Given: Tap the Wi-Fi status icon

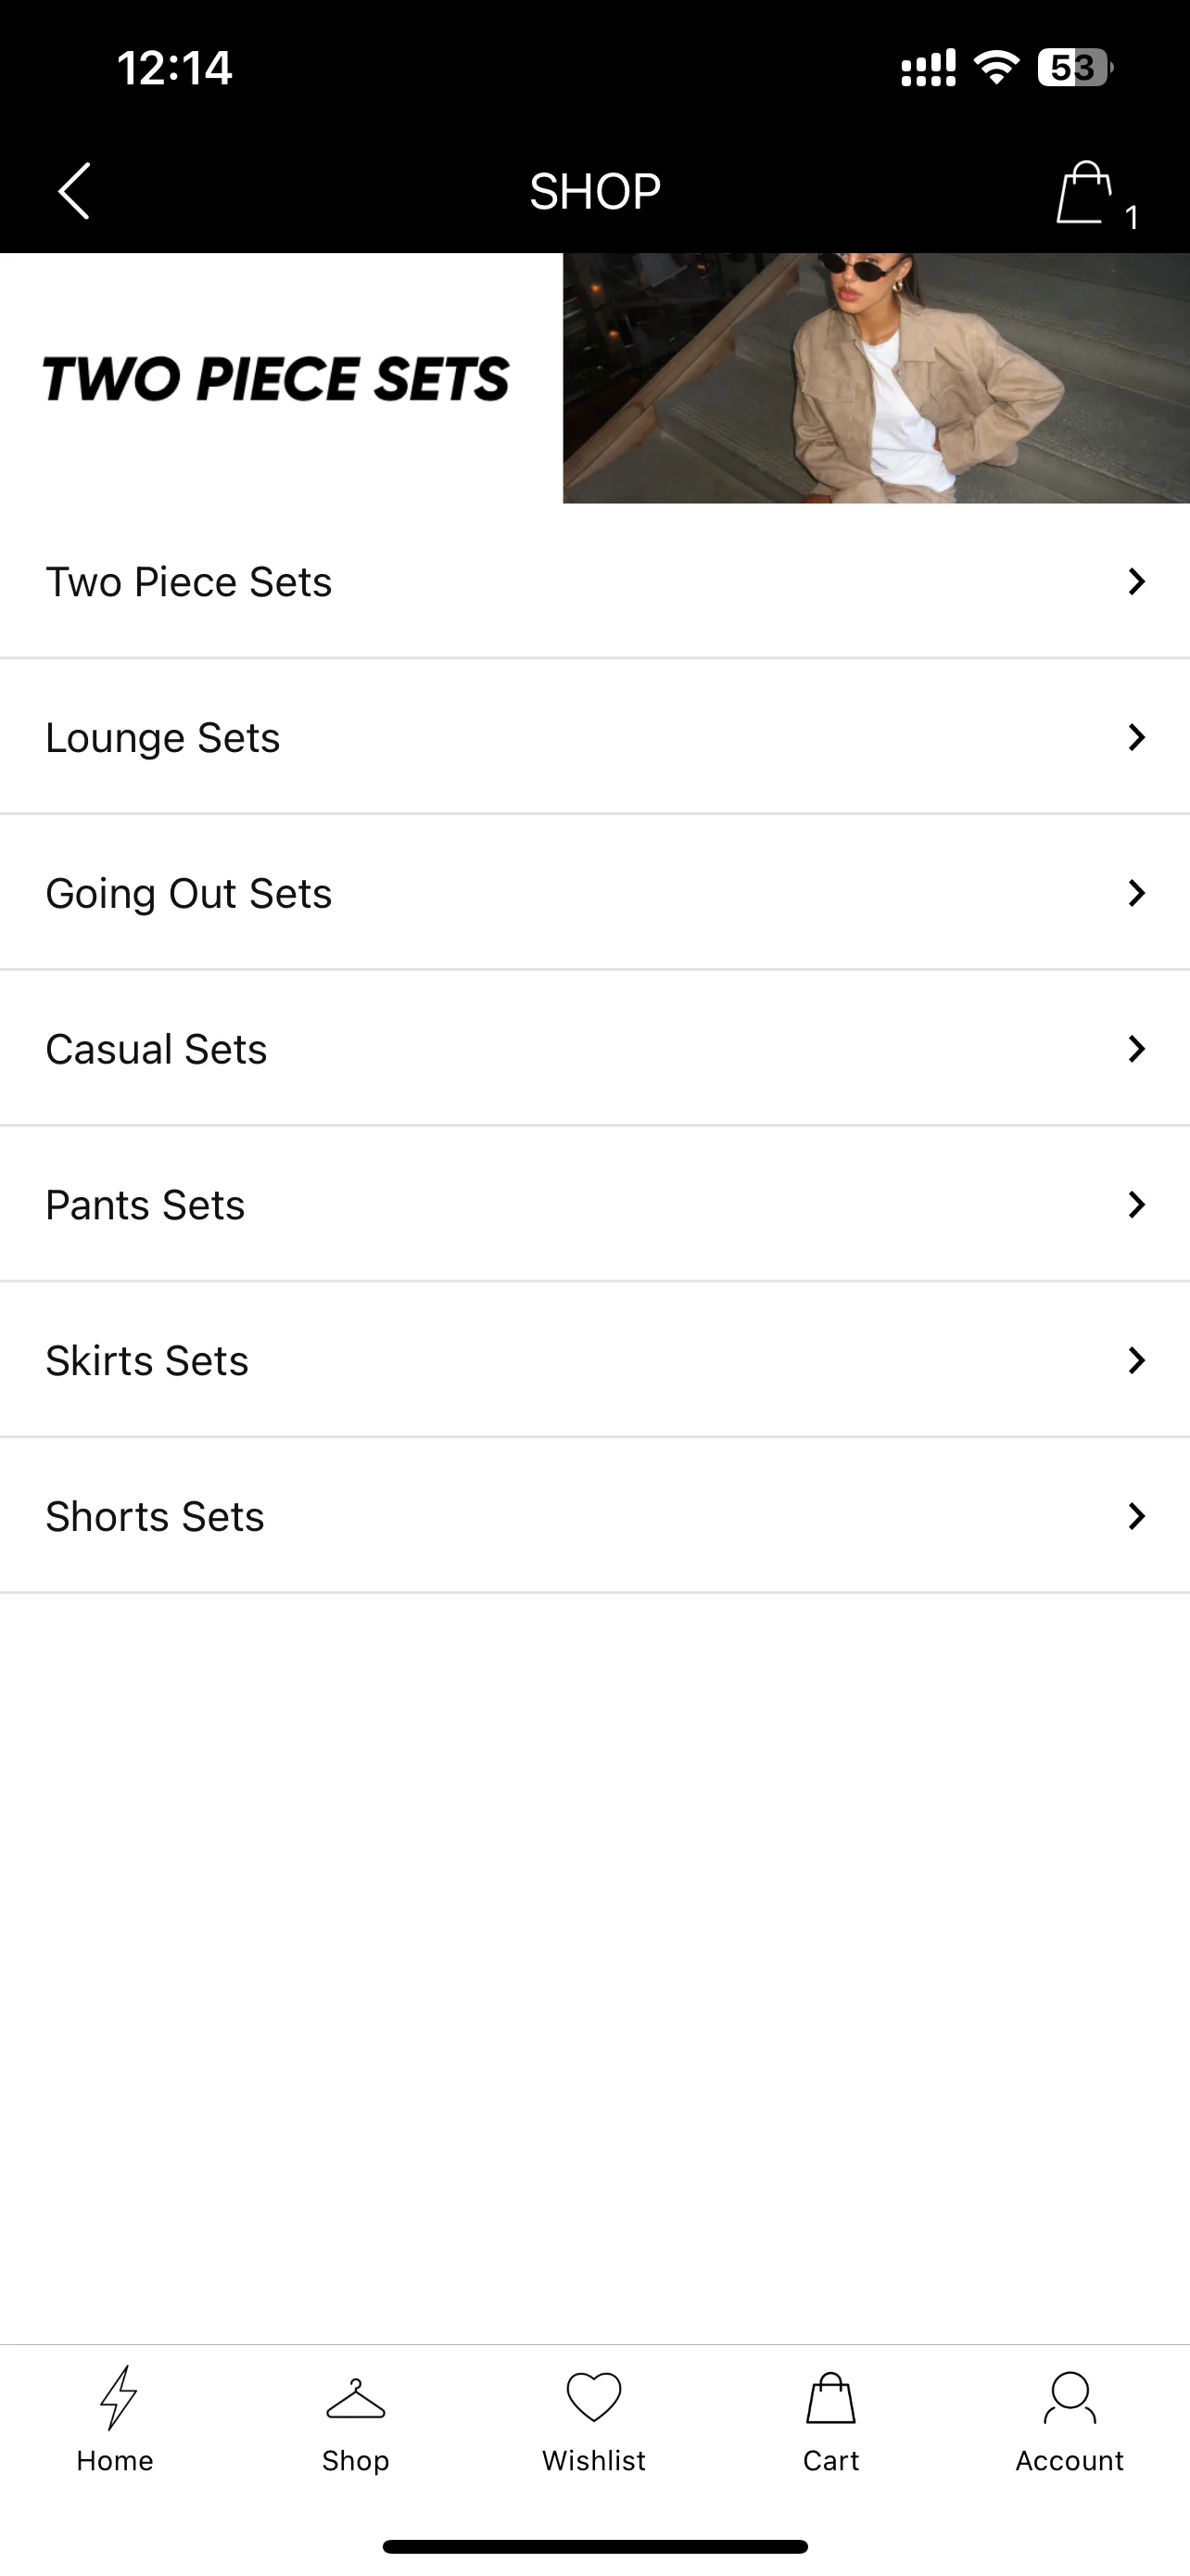Looking at the screenshot, I should tap(996, 68).
